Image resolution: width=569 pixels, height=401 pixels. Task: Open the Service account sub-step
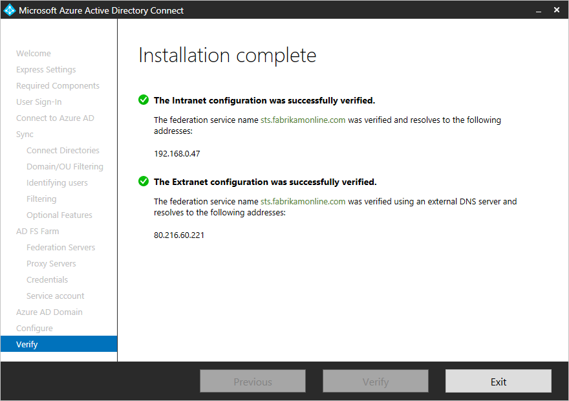coord(55,296)
